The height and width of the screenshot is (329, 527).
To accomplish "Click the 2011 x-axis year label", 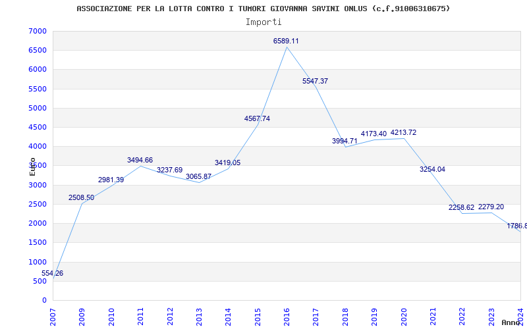I will [140, 316].
